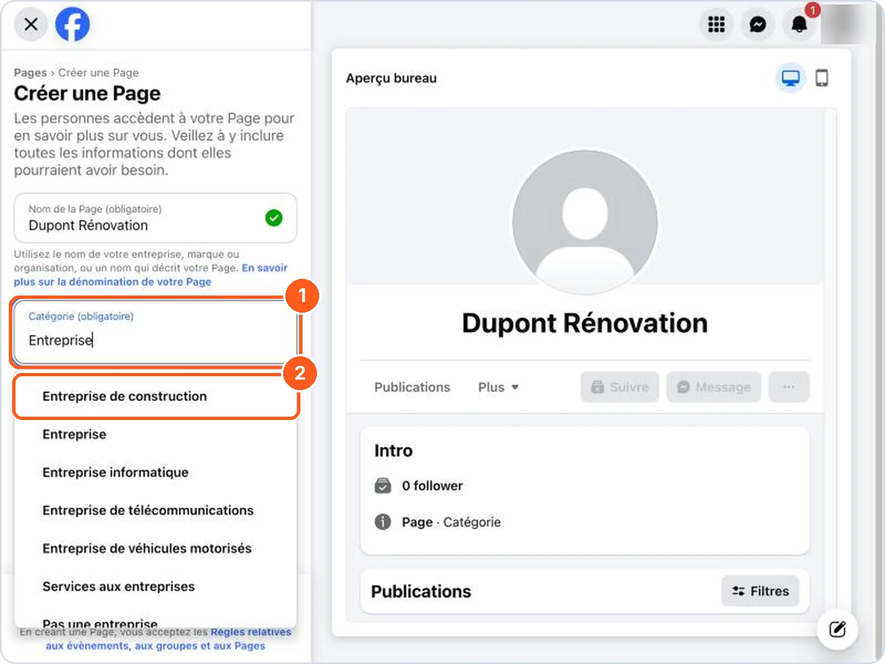Click the 'Pages' breadcrumb link

point(30,72)
